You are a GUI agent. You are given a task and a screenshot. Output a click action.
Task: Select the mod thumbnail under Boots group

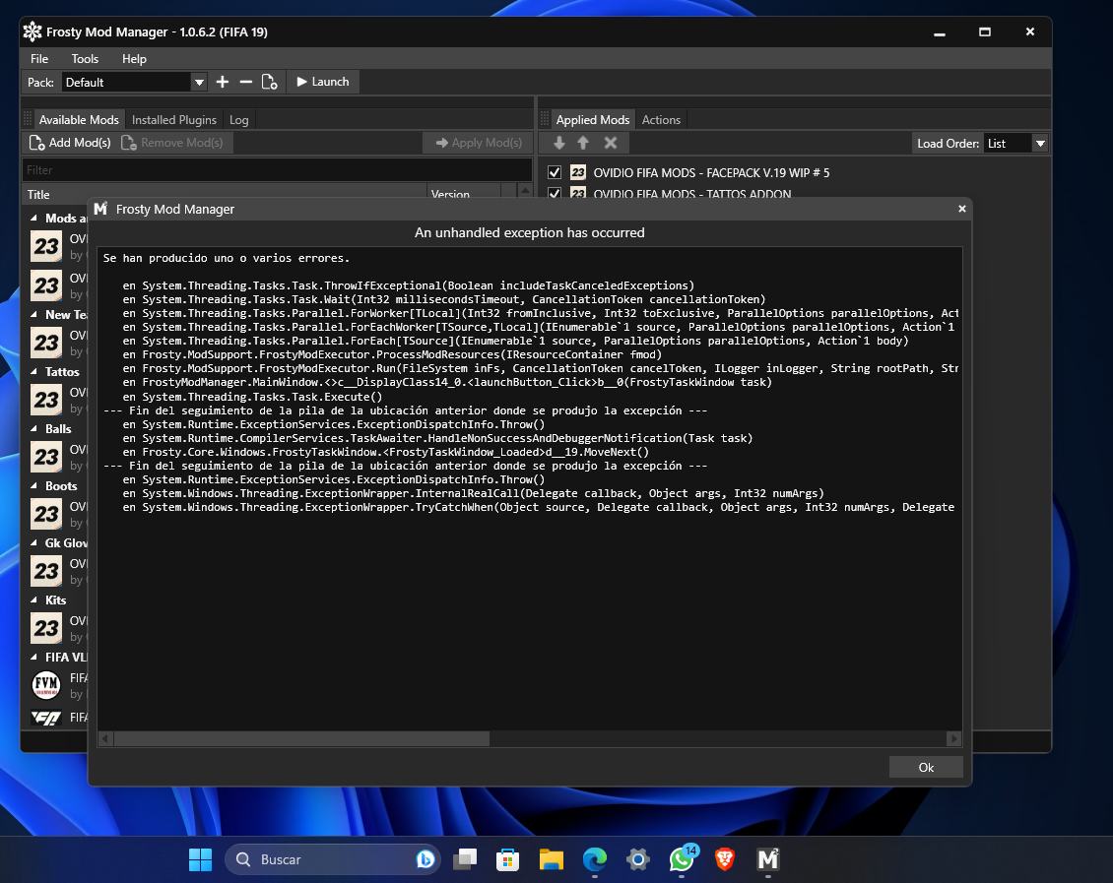click(46, 514)
